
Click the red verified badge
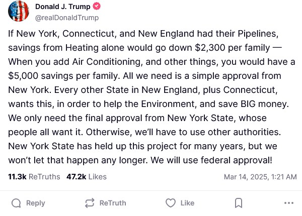[x=97, y=7]
